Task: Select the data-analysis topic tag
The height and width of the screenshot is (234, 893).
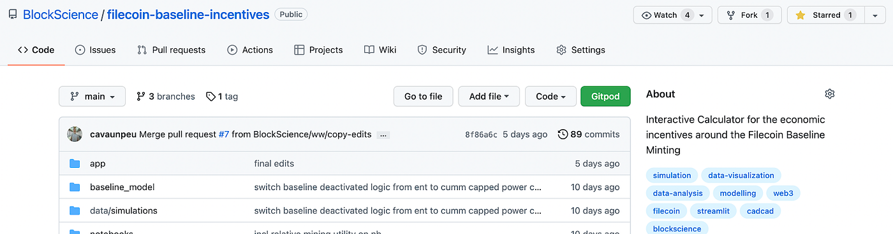Action: (677, 193)
